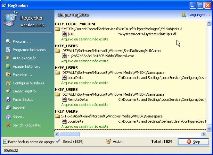Screen dimensions: 213x155
Task: Toggle Fazer Backup antes de apagar checkbox
Action: [5, 142]
